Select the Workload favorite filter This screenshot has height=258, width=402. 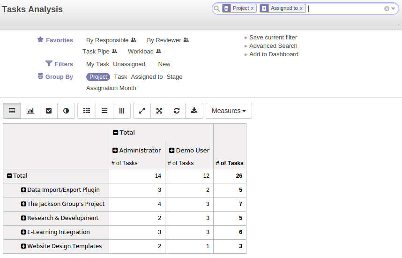[x=141, y=52]
